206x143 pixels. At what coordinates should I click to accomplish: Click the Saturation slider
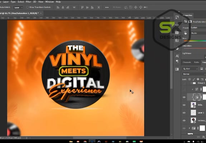click(x=195, y=48)
